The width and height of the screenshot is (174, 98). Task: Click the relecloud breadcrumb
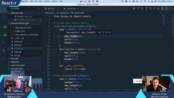click(x=49, y=13)
